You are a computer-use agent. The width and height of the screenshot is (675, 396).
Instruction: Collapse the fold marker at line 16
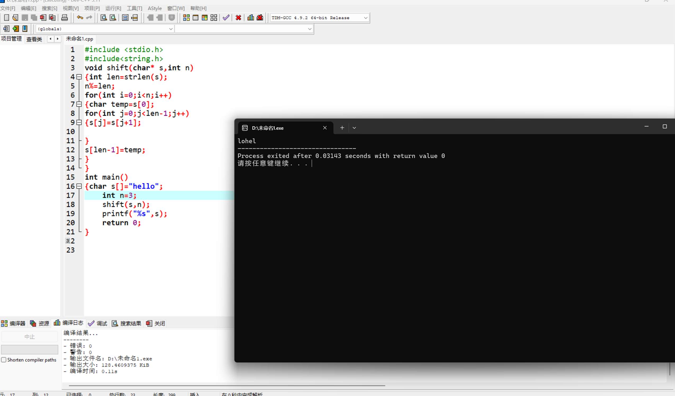click(79, 186)
